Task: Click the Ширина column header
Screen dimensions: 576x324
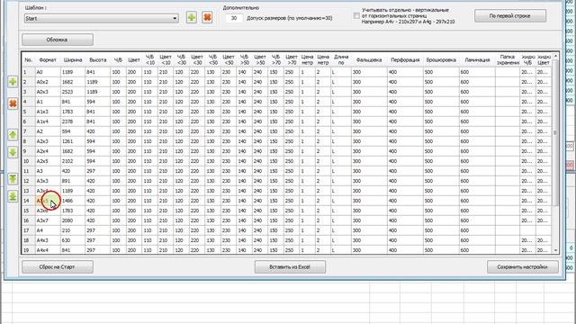Action: point(73,60)
